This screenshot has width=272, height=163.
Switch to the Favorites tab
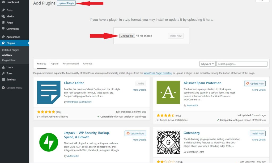click(x=88, y=64)
